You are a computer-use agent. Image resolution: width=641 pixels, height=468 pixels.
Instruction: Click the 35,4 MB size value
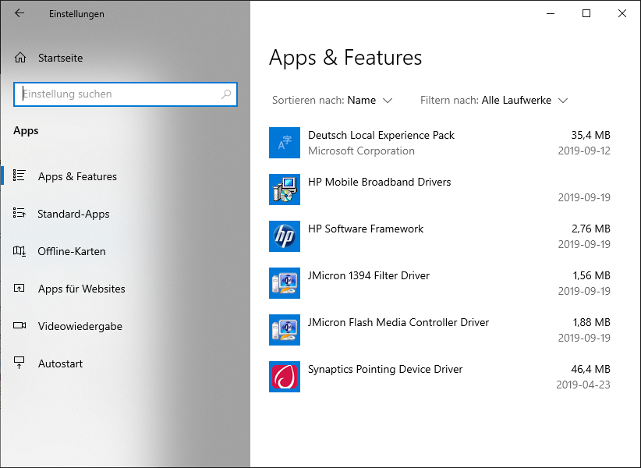pyautogui.click(x=590, y=135)
